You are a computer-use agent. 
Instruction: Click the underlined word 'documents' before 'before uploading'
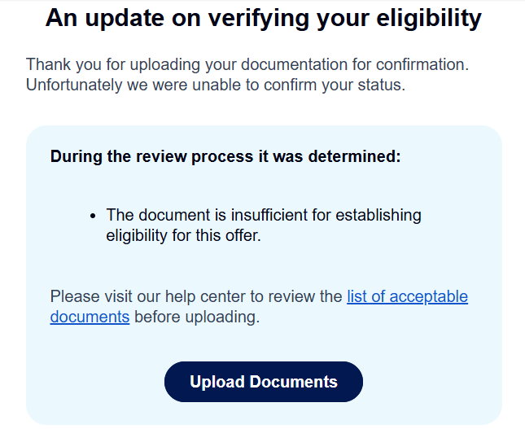90,317
